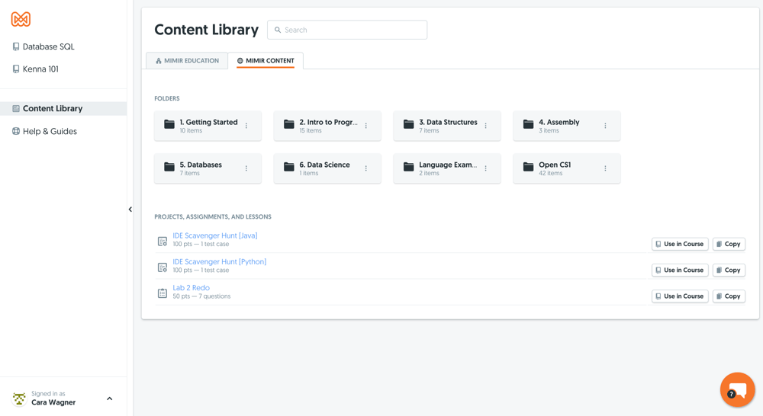The height and width of the screenshot is (416, 763).
Task: Copy the Lab 2 Redo assignment
Action: (x=729, y=296)
